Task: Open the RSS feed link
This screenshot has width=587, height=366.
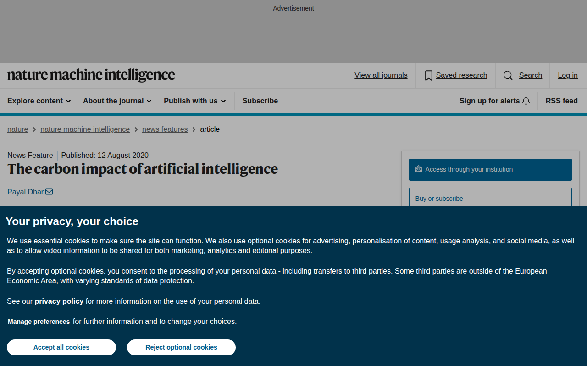Action: [x=561, y=101]
